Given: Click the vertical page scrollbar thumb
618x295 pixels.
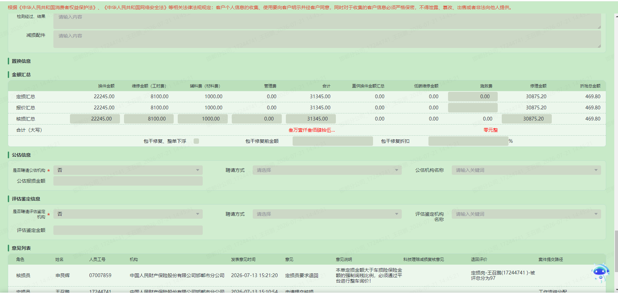Looking at the screenshot, I should 616,251.
